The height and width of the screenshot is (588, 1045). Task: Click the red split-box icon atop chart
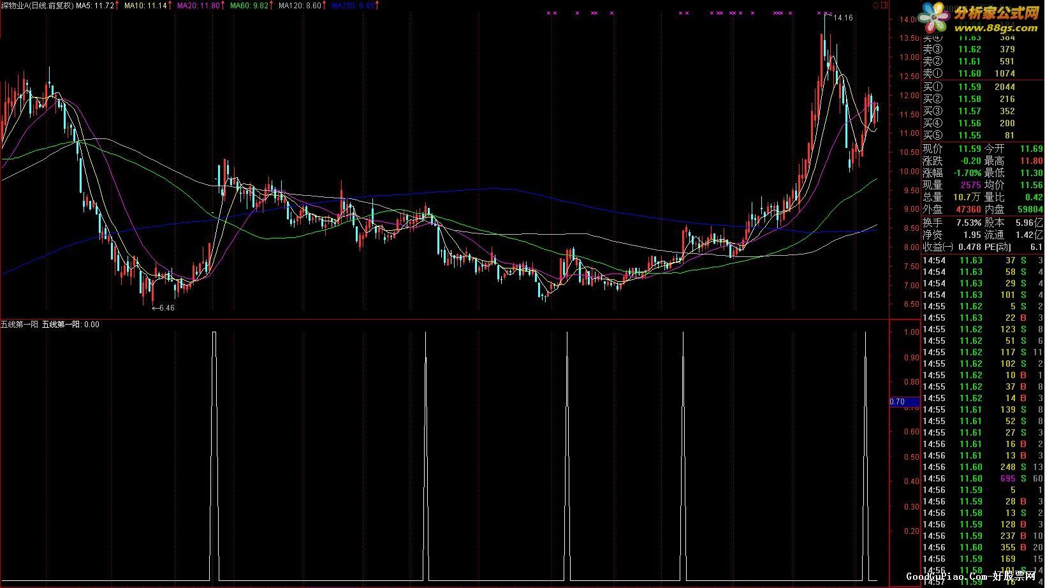click(x=884, y=5)
